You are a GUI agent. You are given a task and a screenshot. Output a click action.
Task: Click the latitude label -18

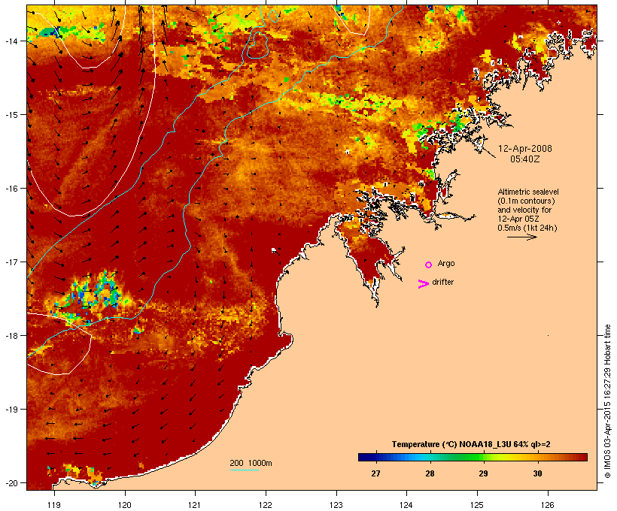11,335
